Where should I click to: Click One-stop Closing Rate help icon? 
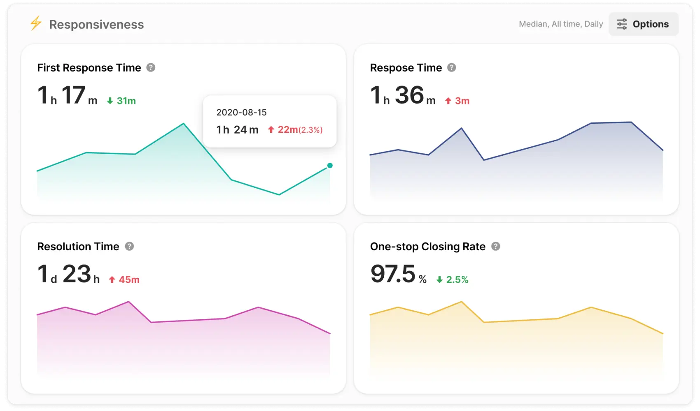(x=496, y=246)
